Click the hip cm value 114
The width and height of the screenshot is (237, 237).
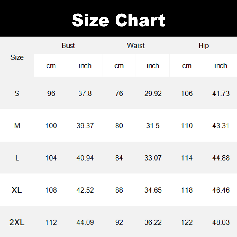click(187, 158)
